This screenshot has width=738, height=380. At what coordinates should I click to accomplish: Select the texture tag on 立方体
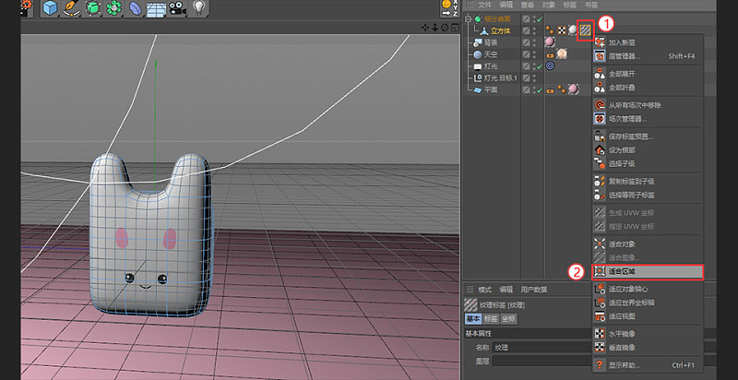(586, 30)
